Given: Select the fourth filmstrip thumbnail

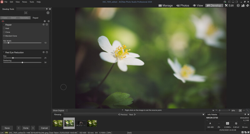Looking at the screenshot, I should point(92,123).
